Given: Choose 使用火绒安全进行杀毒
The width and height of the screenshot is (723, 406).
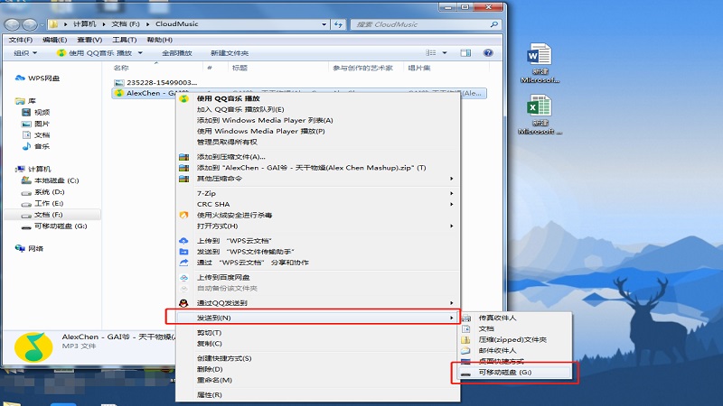Looking at the screenshot, I should coord(318,215).
